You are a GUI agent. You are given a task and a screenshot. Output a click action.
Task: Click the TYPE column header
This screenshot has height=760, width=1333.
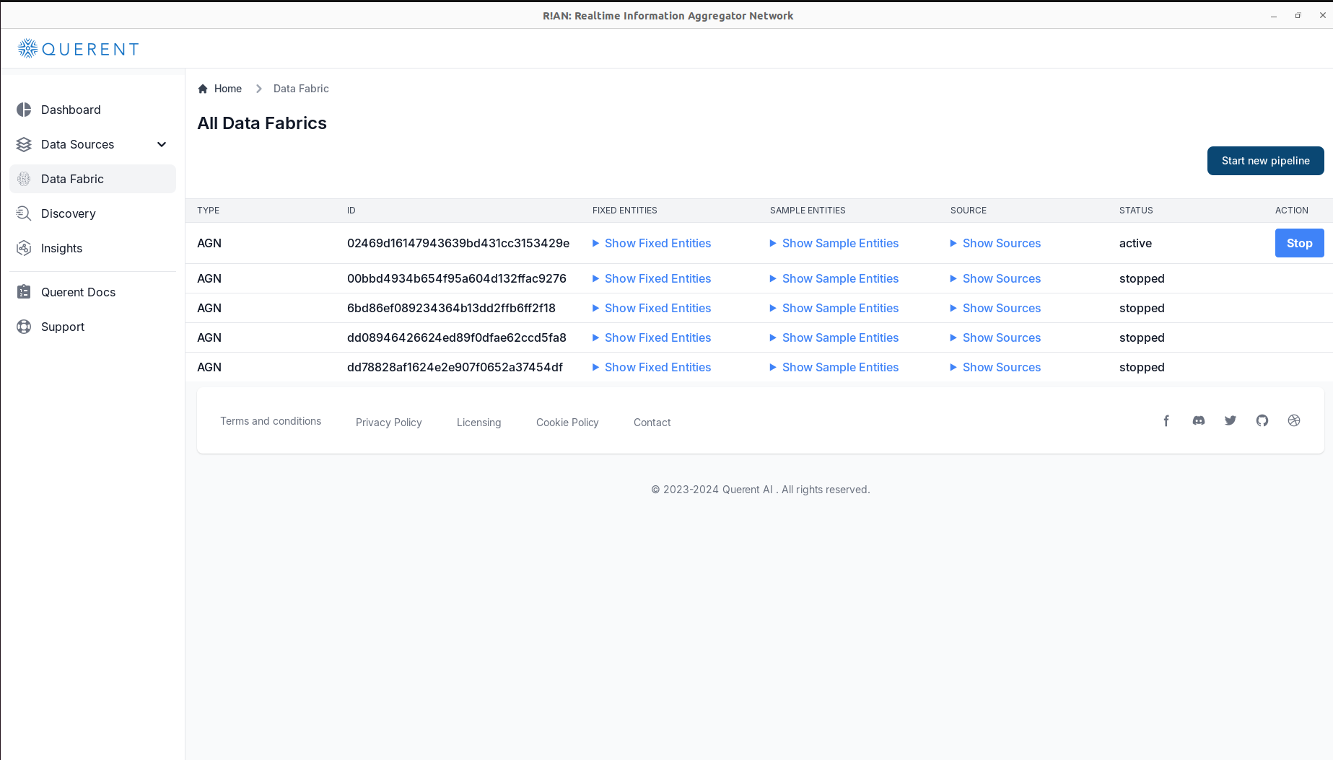click(208, 211)
